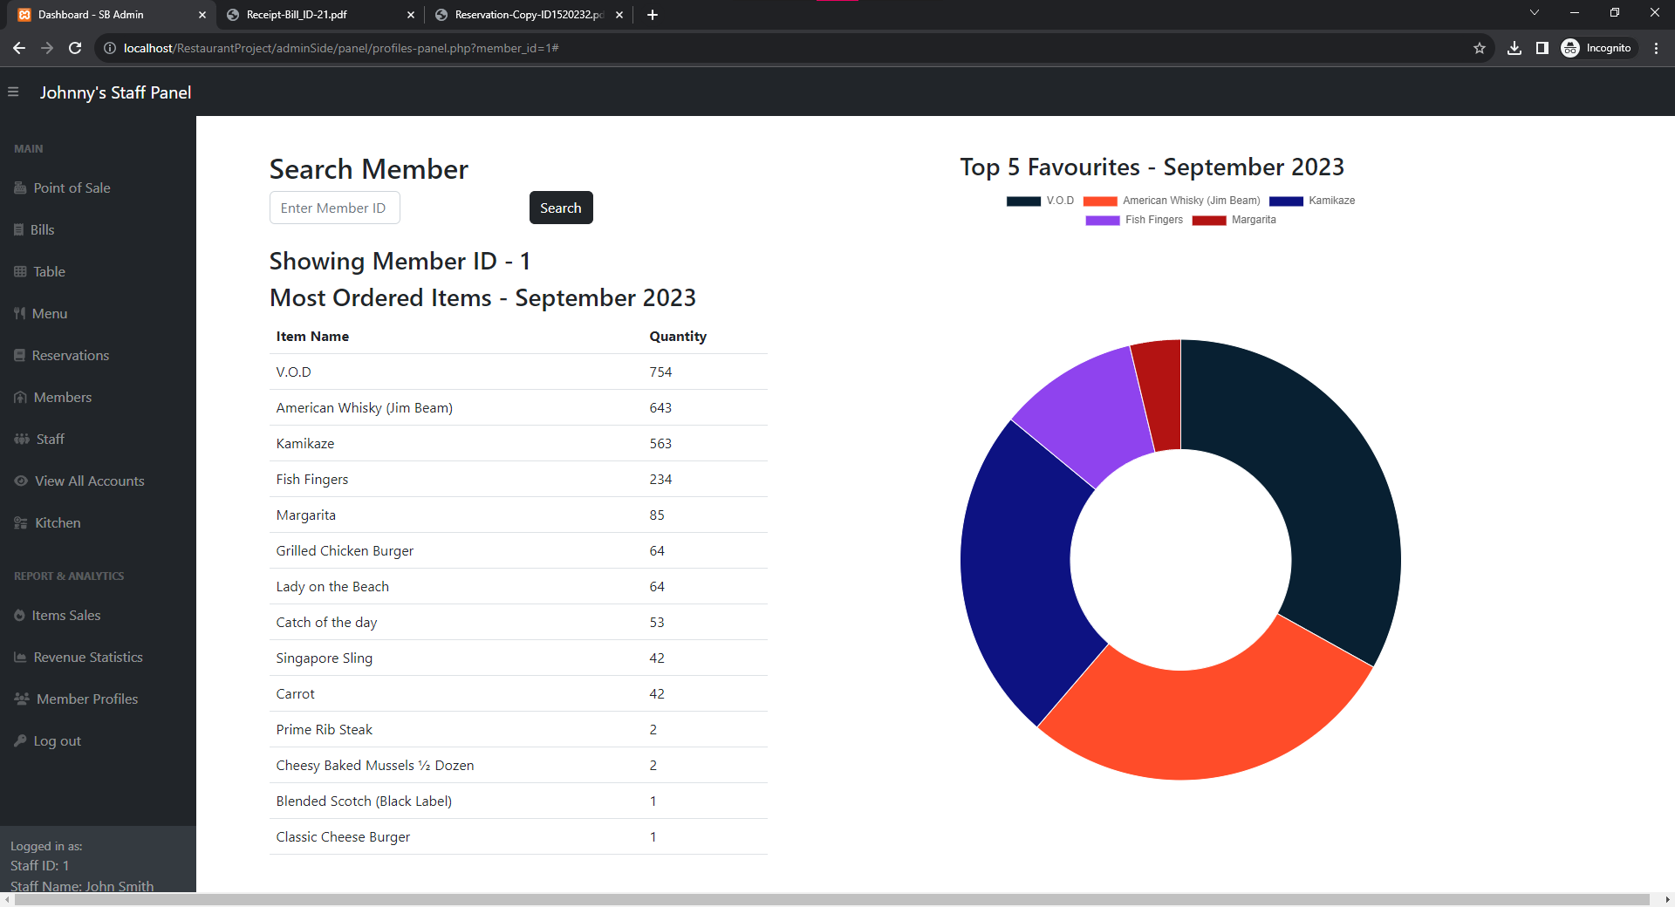Toggle the hamburger sidebar menu icon

[13, 92]
